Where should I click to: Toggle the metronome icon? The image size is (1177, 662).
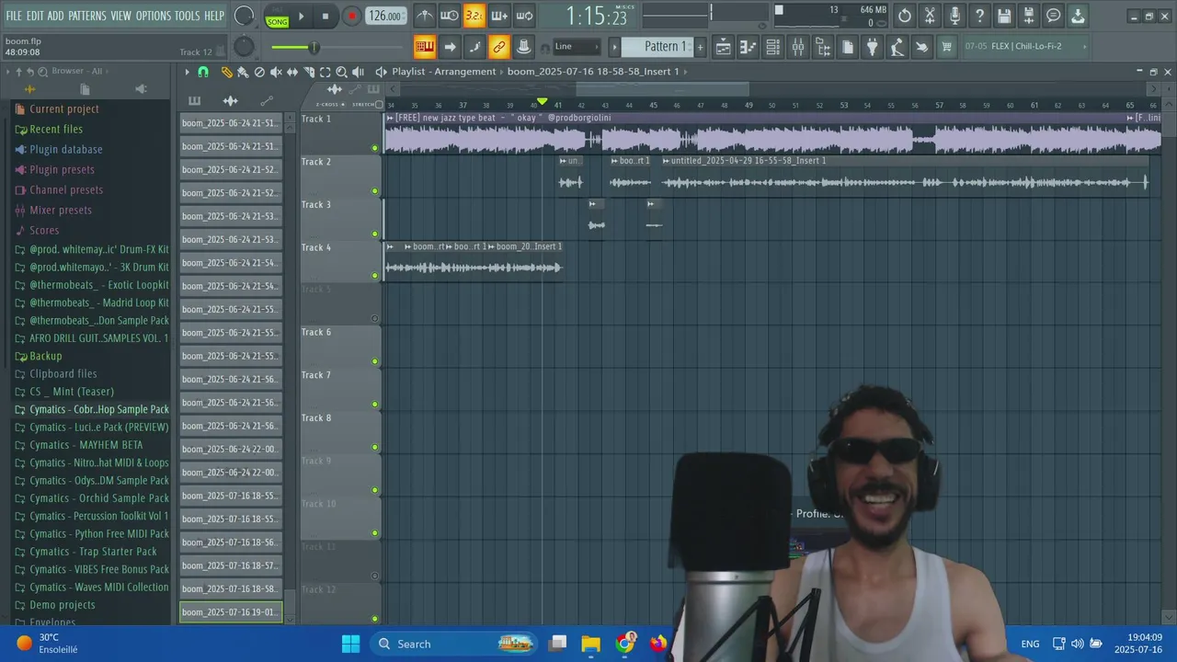pyautogui.click(x=425, y=16)
